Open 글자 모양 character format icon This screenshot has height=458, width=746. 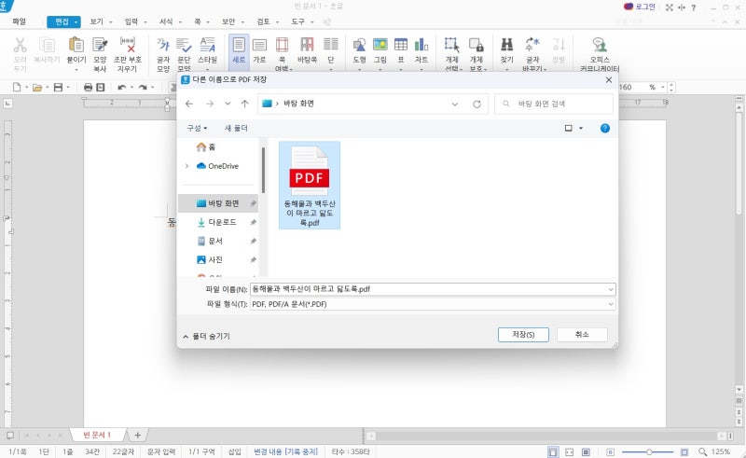162,45
